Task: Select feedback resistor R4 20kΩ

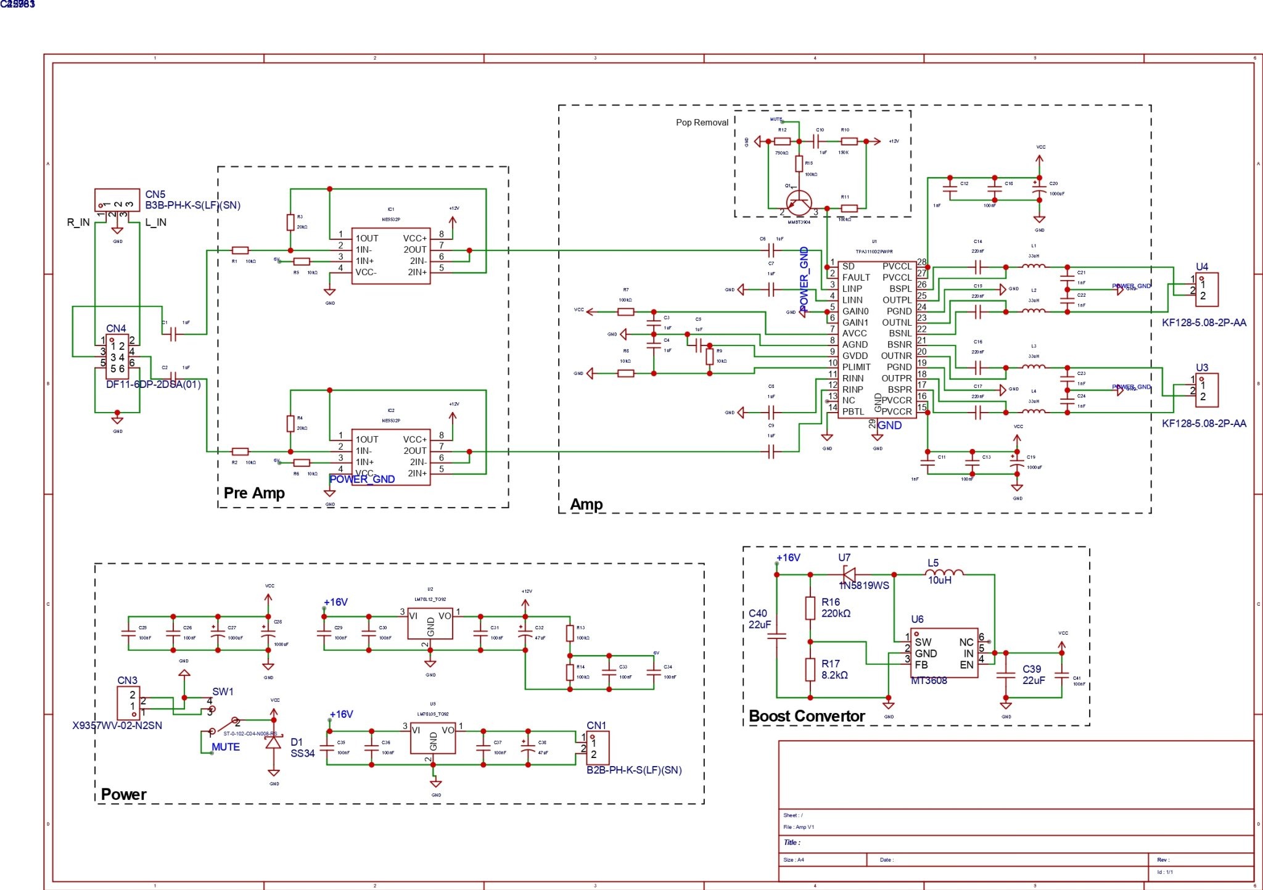Action: 290,424
